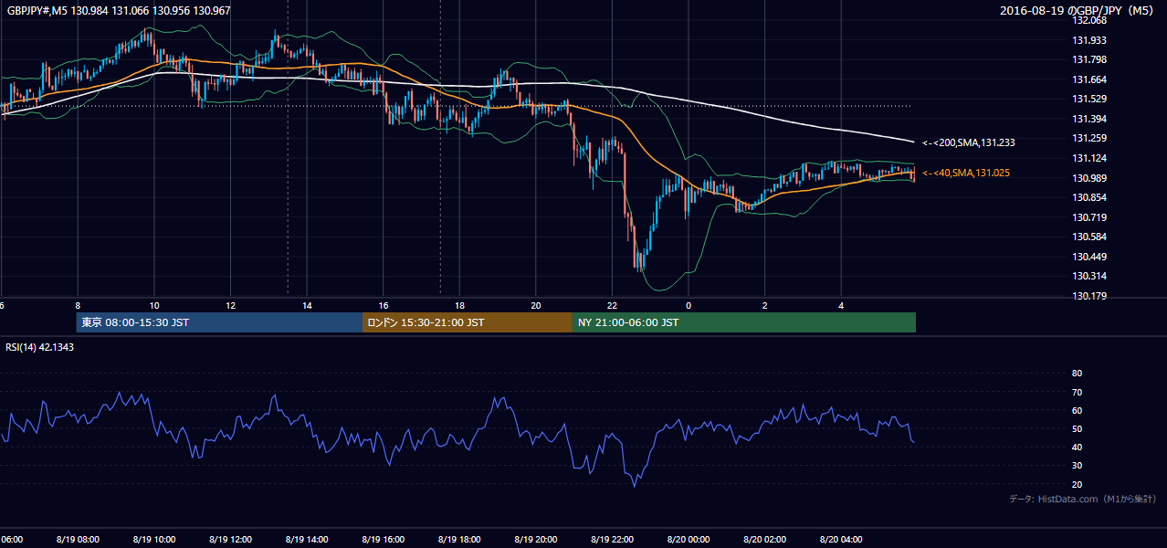Viewport: 1167px width, 548px height.
Task: Click the 8/19 16:00 date label
Action: [x=383, y=539]
